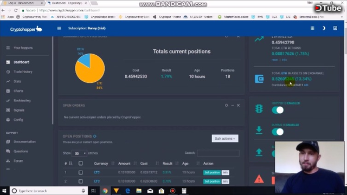Sort table by Cost column
Screen dimensions: 347x195
click(x=144, y=164)
